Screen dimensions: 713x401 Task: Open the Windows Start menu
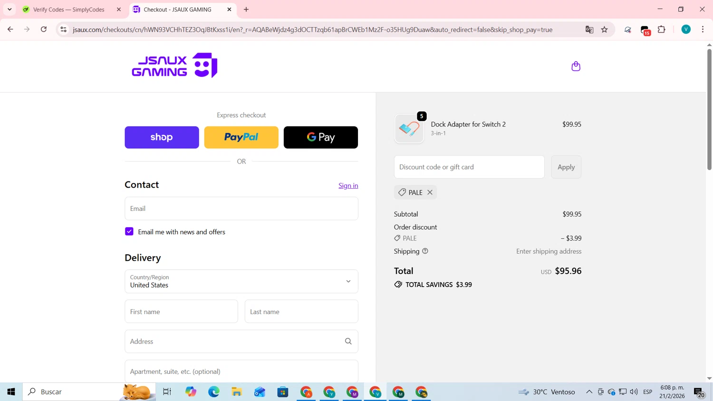pyautogui.click(x=11, y=392)
